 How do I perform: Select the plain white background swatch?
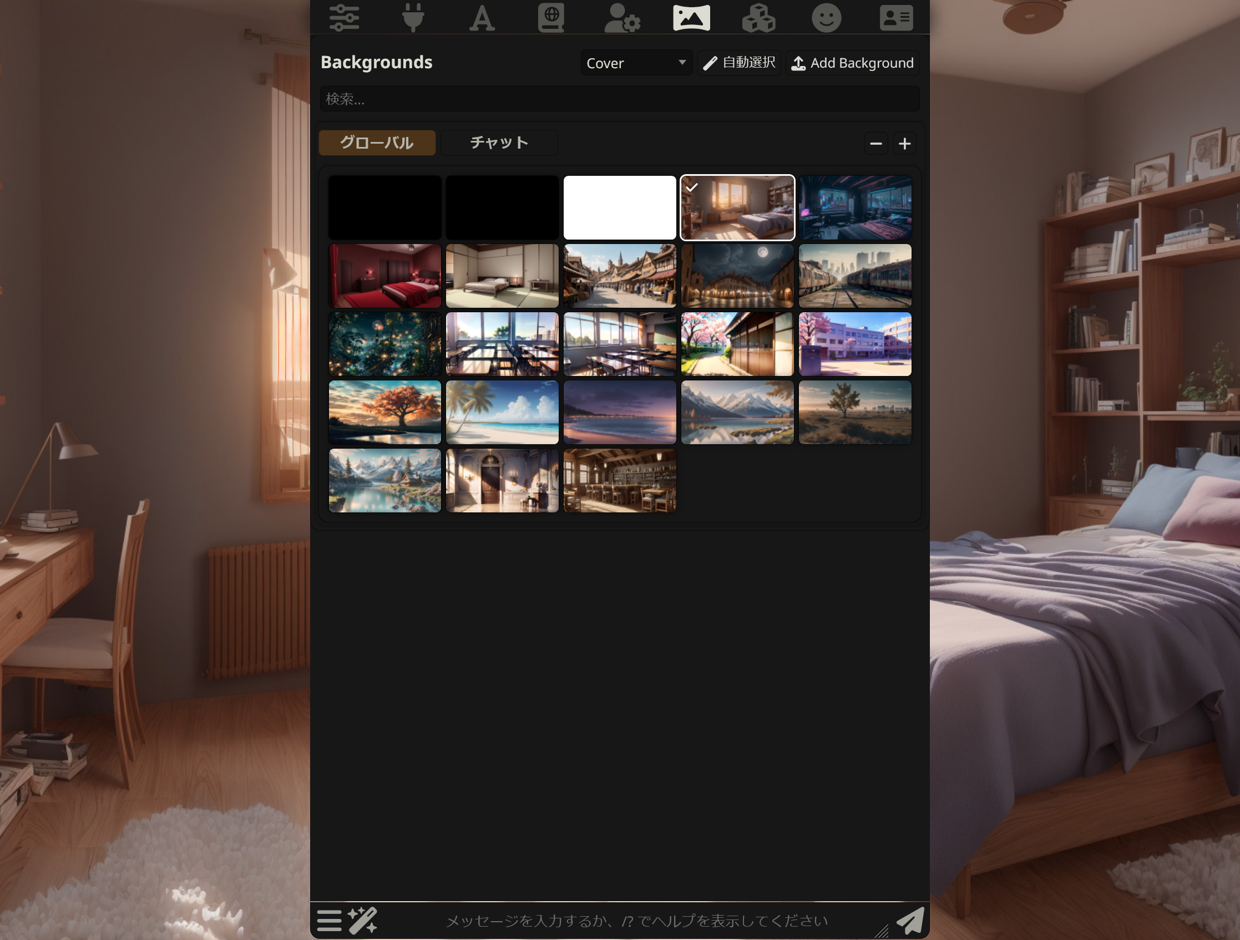[619, 208]
